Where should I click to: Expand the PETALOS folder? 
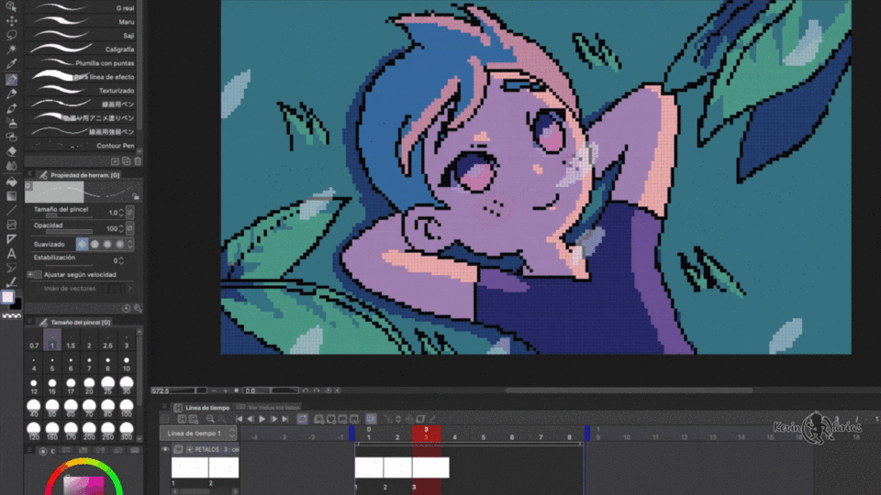[190, 449]
